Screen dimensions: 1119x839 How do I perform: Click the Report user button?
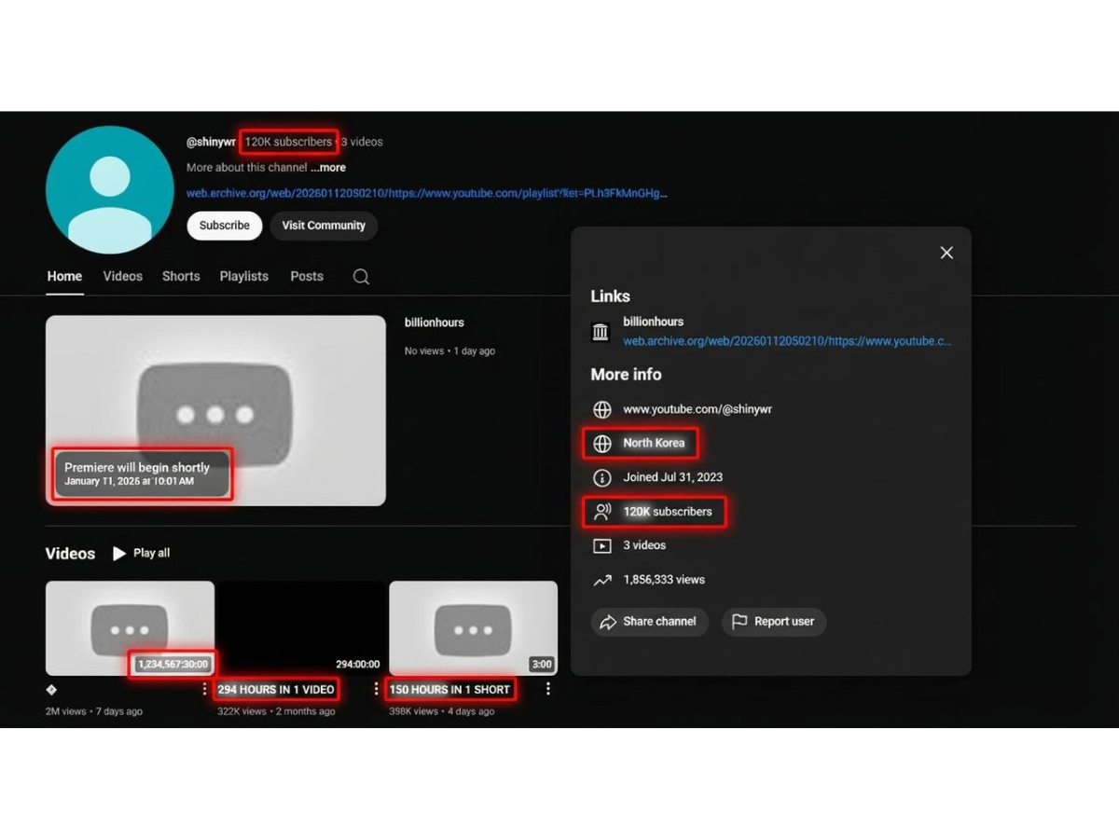click(x=773, y=622)
